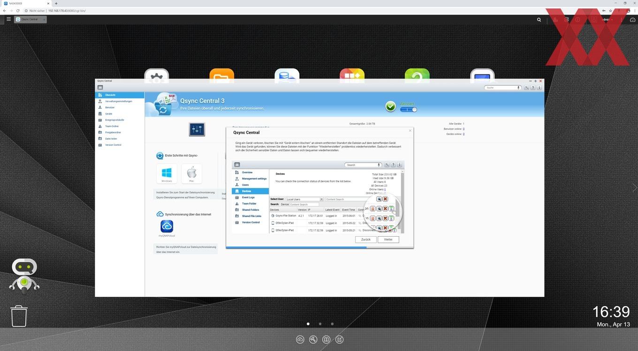Open the Qsync tools wrench icon
The width and height of the screenshot is (638, 351).
coord(527,88)
